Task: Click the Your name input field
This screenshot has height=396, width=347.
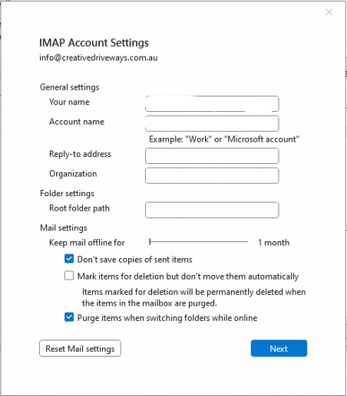Action: pos(212,103)
